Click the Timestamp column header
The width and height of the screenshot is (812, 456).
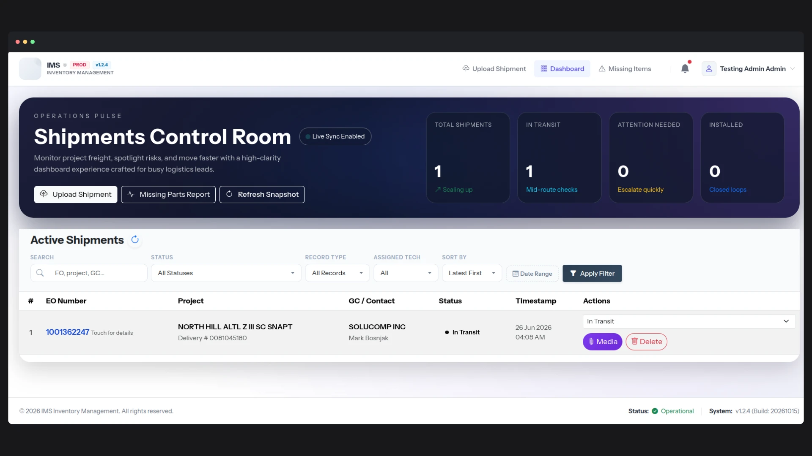click(x=536, y=301)
